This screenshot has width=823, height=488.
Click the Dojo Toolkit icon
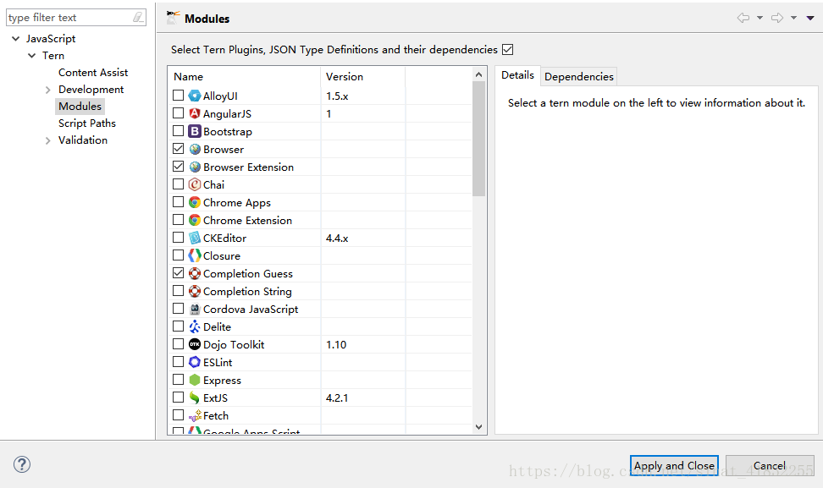[x=195, y=344]
